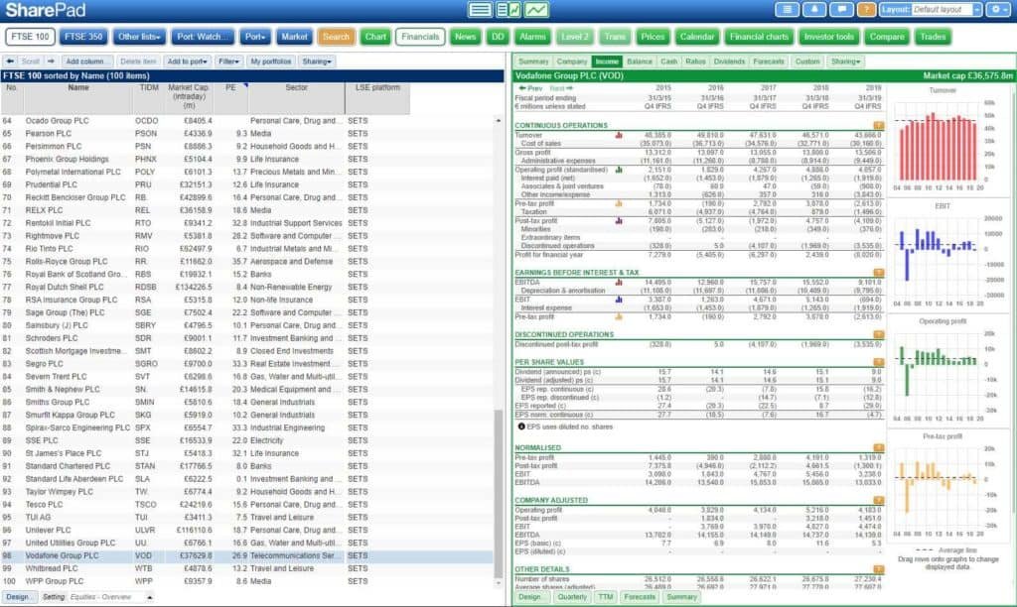Switch to the Cash tab

click(668, 61)
